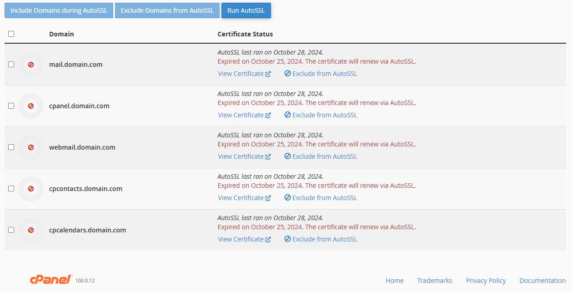Click the expired status icon for cpcontacts.domain.com

pyautogui.click(x=31, y=189)
